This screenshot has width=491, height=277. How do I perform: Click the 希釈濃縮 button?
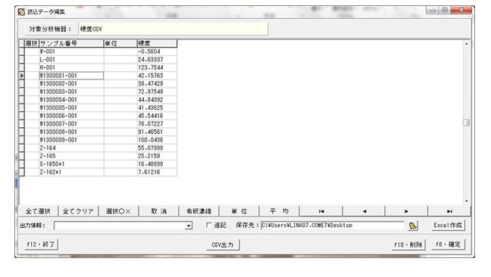(199, 211)
